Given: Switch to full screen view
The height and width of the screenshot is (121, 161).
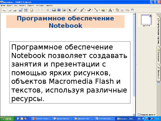Looking at the screenshot, I should click(59, 10).
